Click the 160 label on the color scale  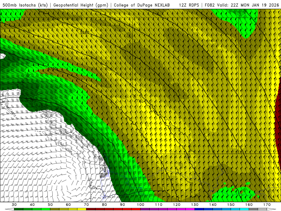(249, 205)
